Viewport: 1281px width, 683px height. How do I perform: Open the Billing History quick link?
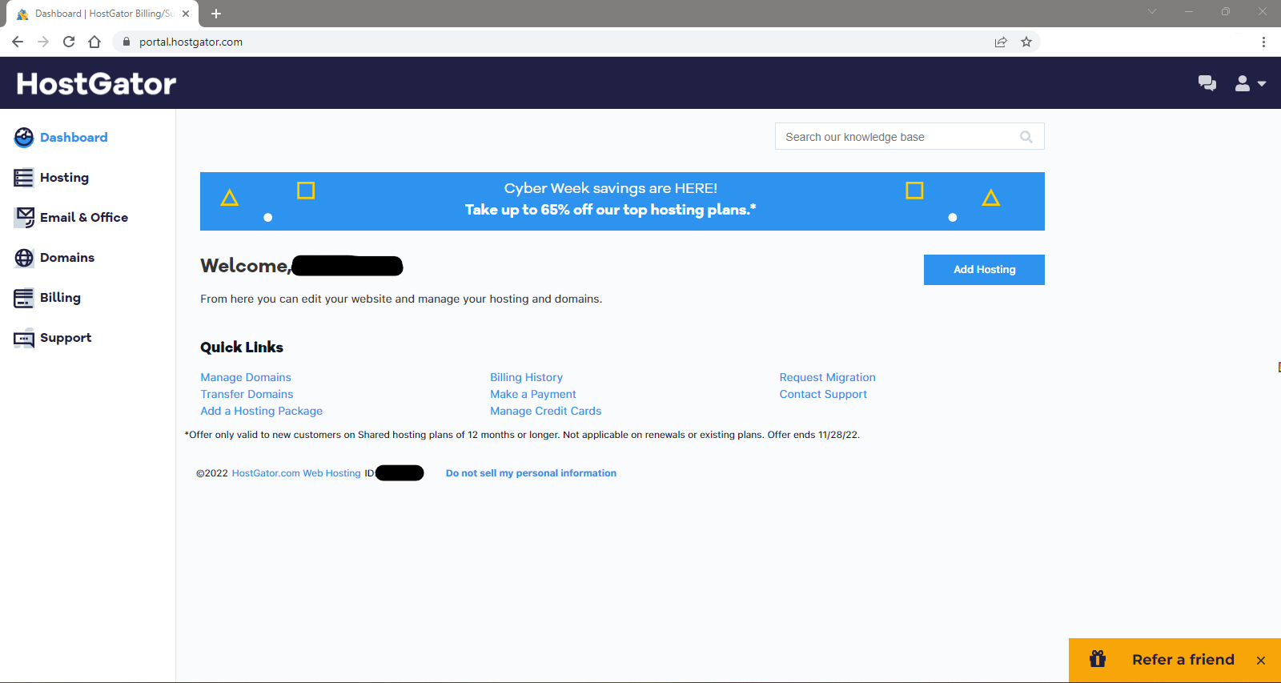coord(526,377)
